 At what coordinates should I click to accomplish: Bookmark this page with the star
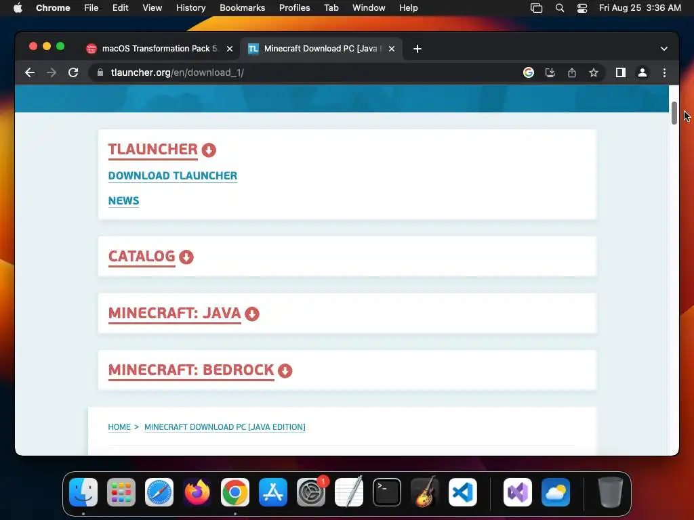[594, 72]
